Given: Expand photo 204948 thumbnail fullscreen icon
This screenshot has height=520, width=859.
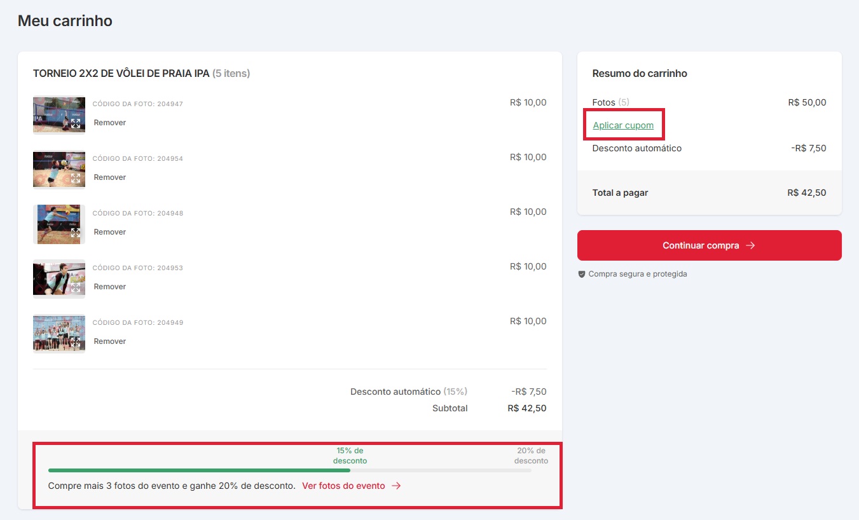Looking at the screenshot, I should tap(76, 233).
